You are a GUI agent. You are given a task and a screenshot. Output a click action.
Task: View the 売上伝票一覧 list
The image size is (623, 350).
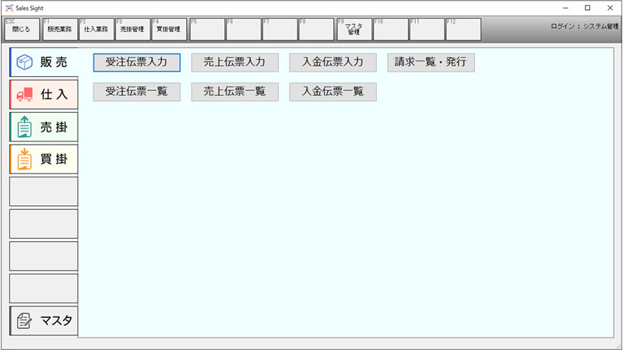click(234, 92)
